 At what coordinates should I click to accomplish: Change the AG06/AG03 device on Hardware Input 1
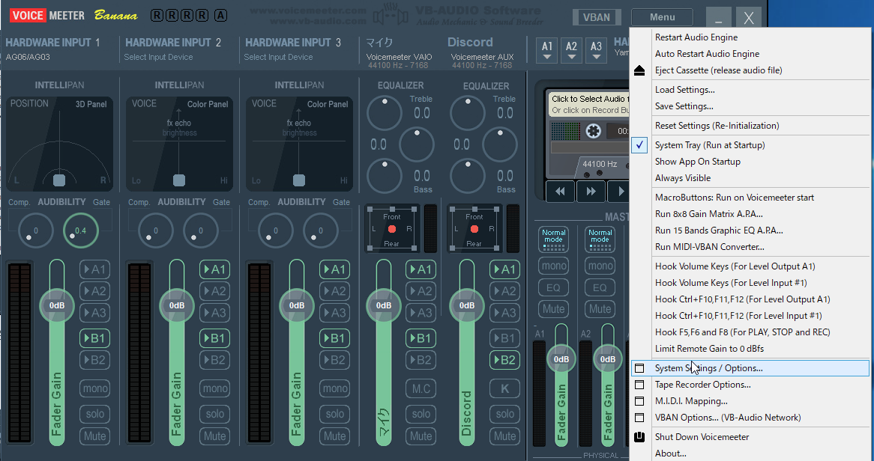(x=28, y=57)
